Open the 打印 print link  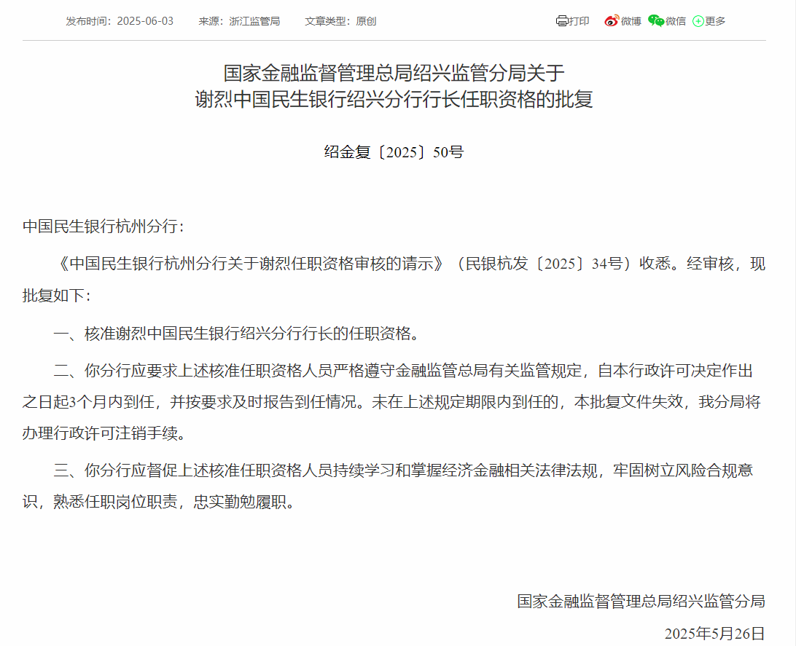579,21
